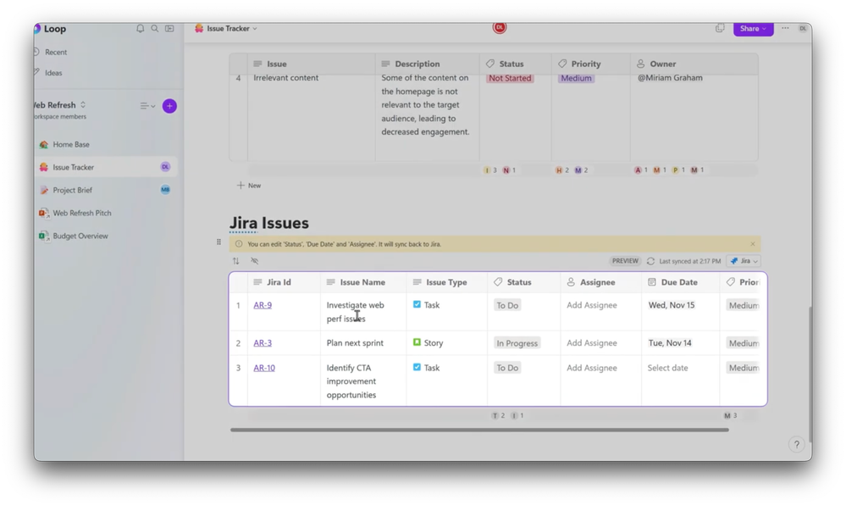The width and height of the screenshot is (846, 506).
Task: Open the AR-9 Jira link
Action: tap(263, 305)
